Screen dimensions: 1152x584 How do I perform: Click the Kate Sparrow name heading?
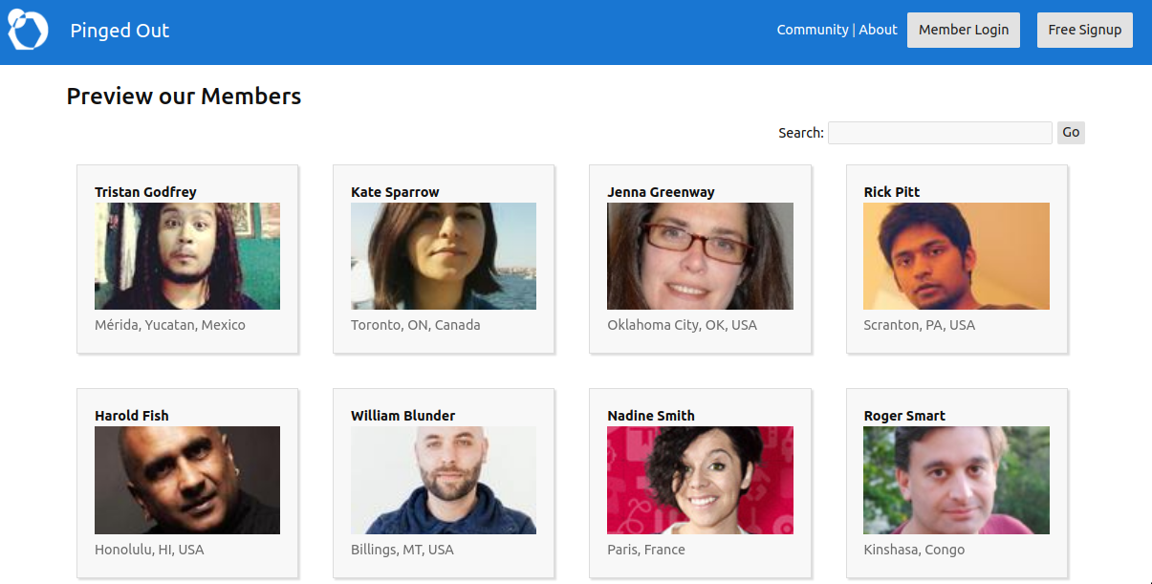click(395, 192)
